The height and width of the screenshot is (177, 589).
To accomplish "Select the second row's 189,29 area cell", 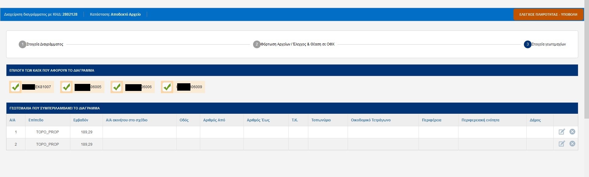I will tap(87, 144).
